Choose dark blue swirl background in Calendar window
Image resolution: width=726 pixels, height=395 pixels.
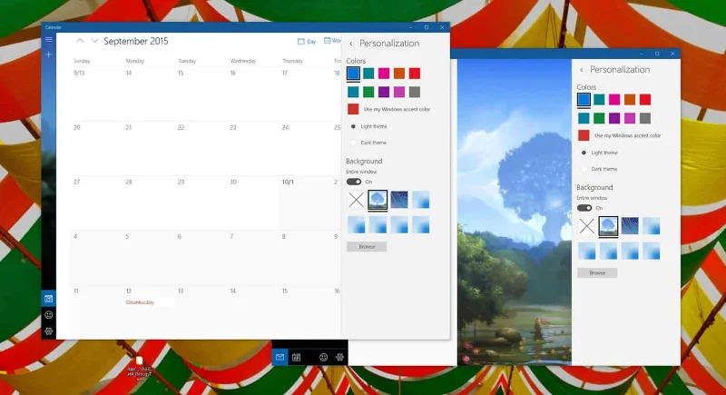[x=399, y=200]
